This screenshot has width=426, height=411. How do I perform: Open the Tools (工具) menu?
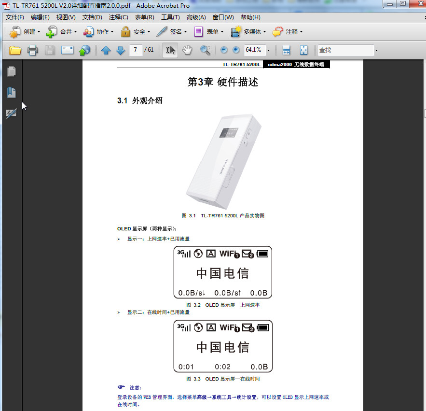(x=171, y=17)
